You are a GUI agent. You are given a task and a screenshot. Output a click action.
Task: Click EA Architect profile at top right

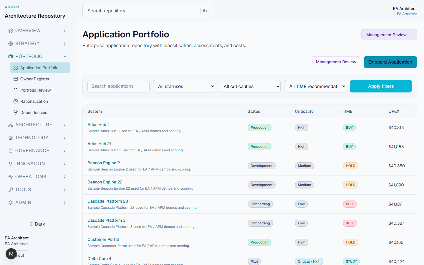click(x=405, y=11)
